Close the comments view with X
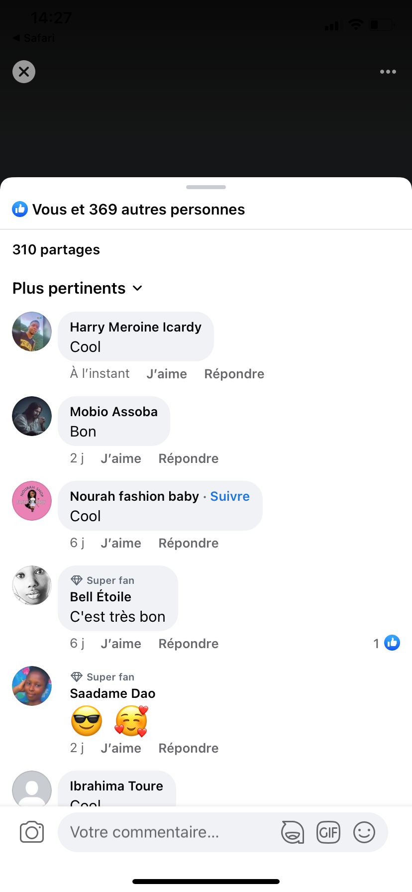Screen dimensions: 412x892 pos(24,72)
